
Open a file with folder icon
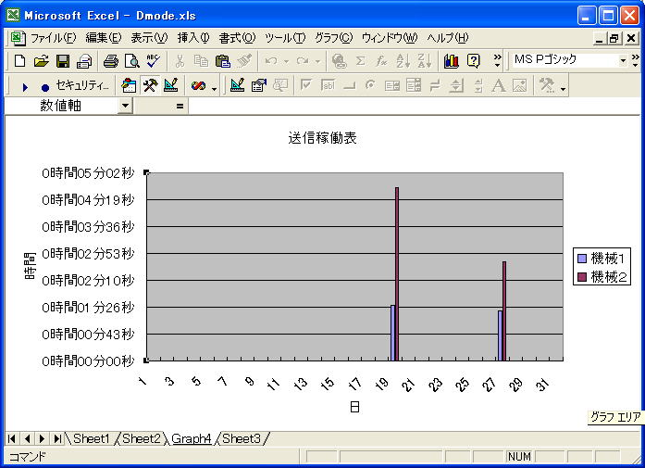pos(41,61)
